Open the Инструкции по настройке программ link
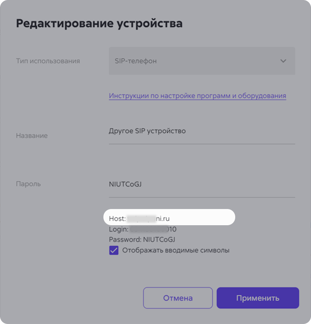Viewport: 311px width, 324px height. pos(197,96)
